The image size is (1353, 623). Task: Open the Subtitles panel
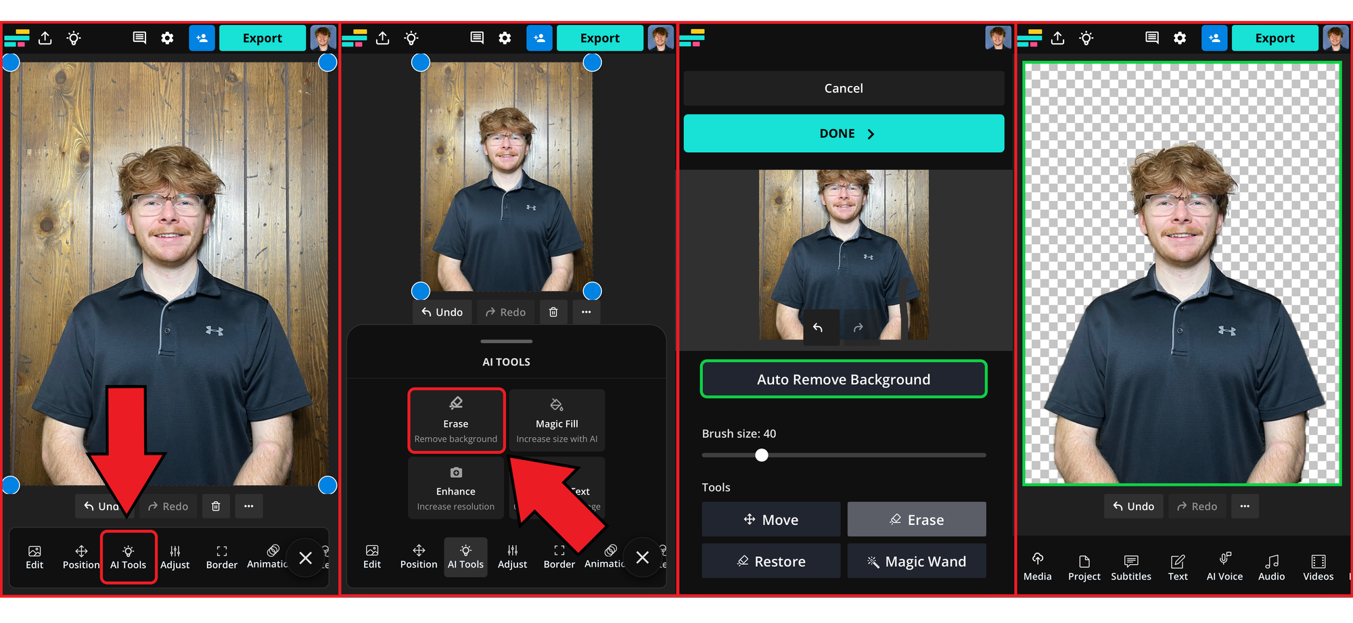pyautogui.click(x=1131, y=567)
